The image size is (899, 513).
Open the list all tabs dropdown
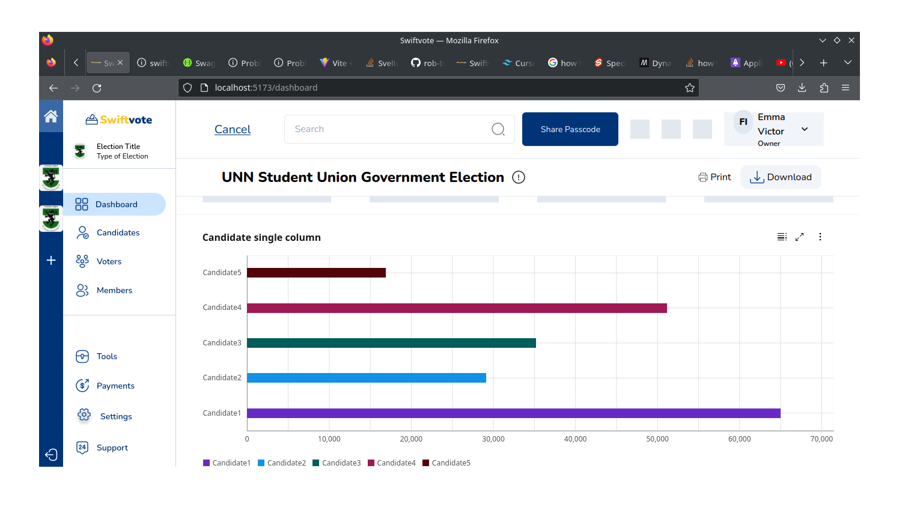[x=847, y=62]
